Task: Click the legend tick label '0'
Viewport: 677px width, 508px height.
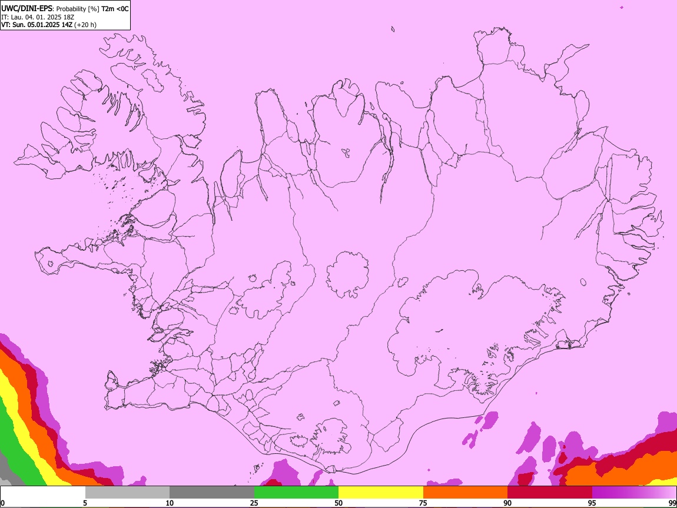Action: 2,503
